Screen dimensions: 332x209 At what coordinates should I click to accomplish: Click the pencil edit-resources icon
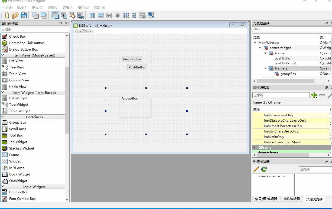tap(256, 169)
